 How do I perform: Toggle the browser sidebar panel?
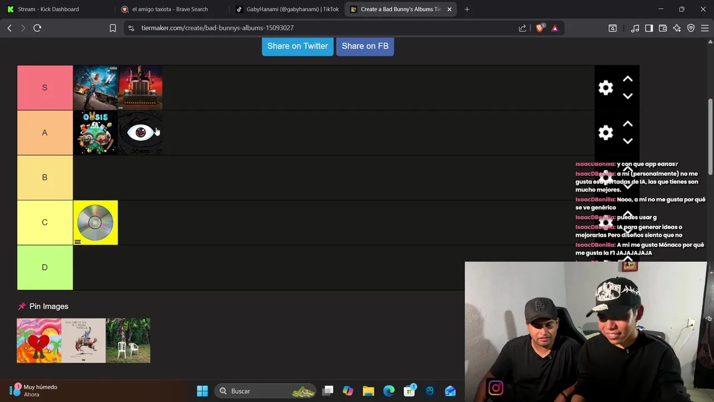click(649, 28)
